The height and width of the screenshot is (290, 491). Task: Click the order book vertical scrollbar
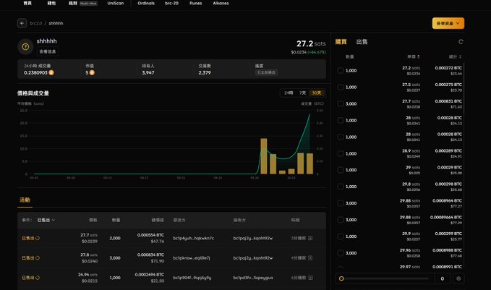[464, 88]
